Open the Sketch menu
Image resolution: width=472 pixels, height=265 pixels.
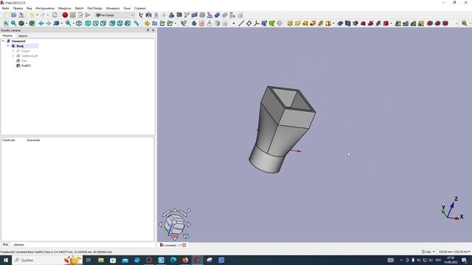click(79, 8)
